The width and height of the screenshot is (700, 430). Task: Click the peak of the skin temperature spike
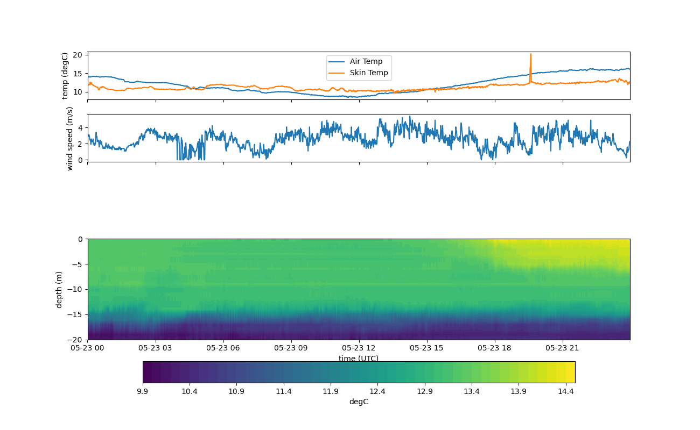530,54
